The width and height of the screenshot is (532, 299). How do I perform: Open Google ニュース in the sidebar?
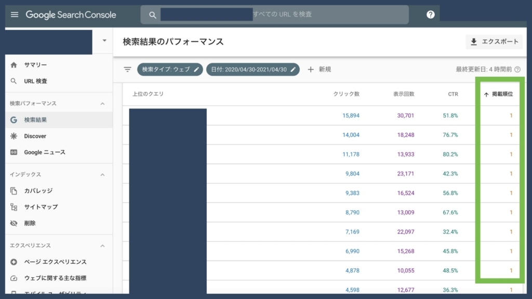(x=59, y=152)
